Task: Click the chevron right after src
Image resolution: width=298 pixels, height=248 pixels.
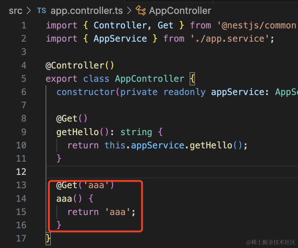Action: (x=29, y=11)
